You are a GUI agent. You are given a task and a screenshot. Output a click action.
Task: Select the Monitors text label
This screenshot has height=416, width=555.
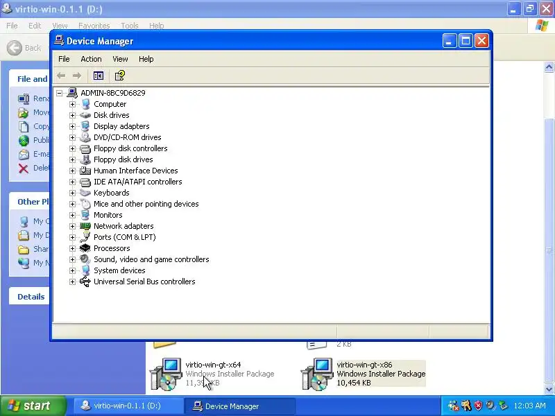108,215
